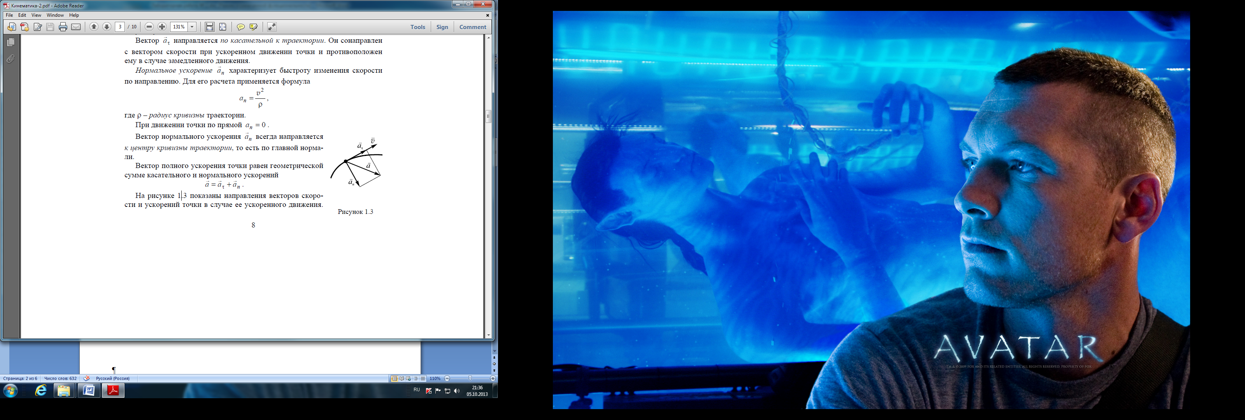This screenshot has width=1245, height=420.
Task: Add a sticky note comment icon
Action: [x=240, y=27]
